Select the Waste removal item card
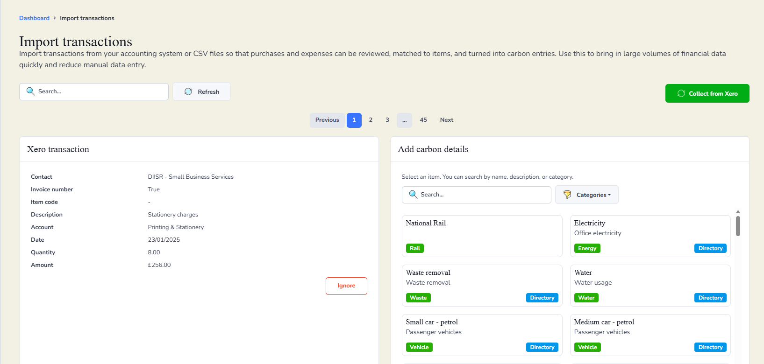This screenshot has width=764, height=364. tap(482, 286)
